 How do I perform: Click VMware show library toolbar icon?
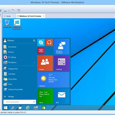click(1, 11)
